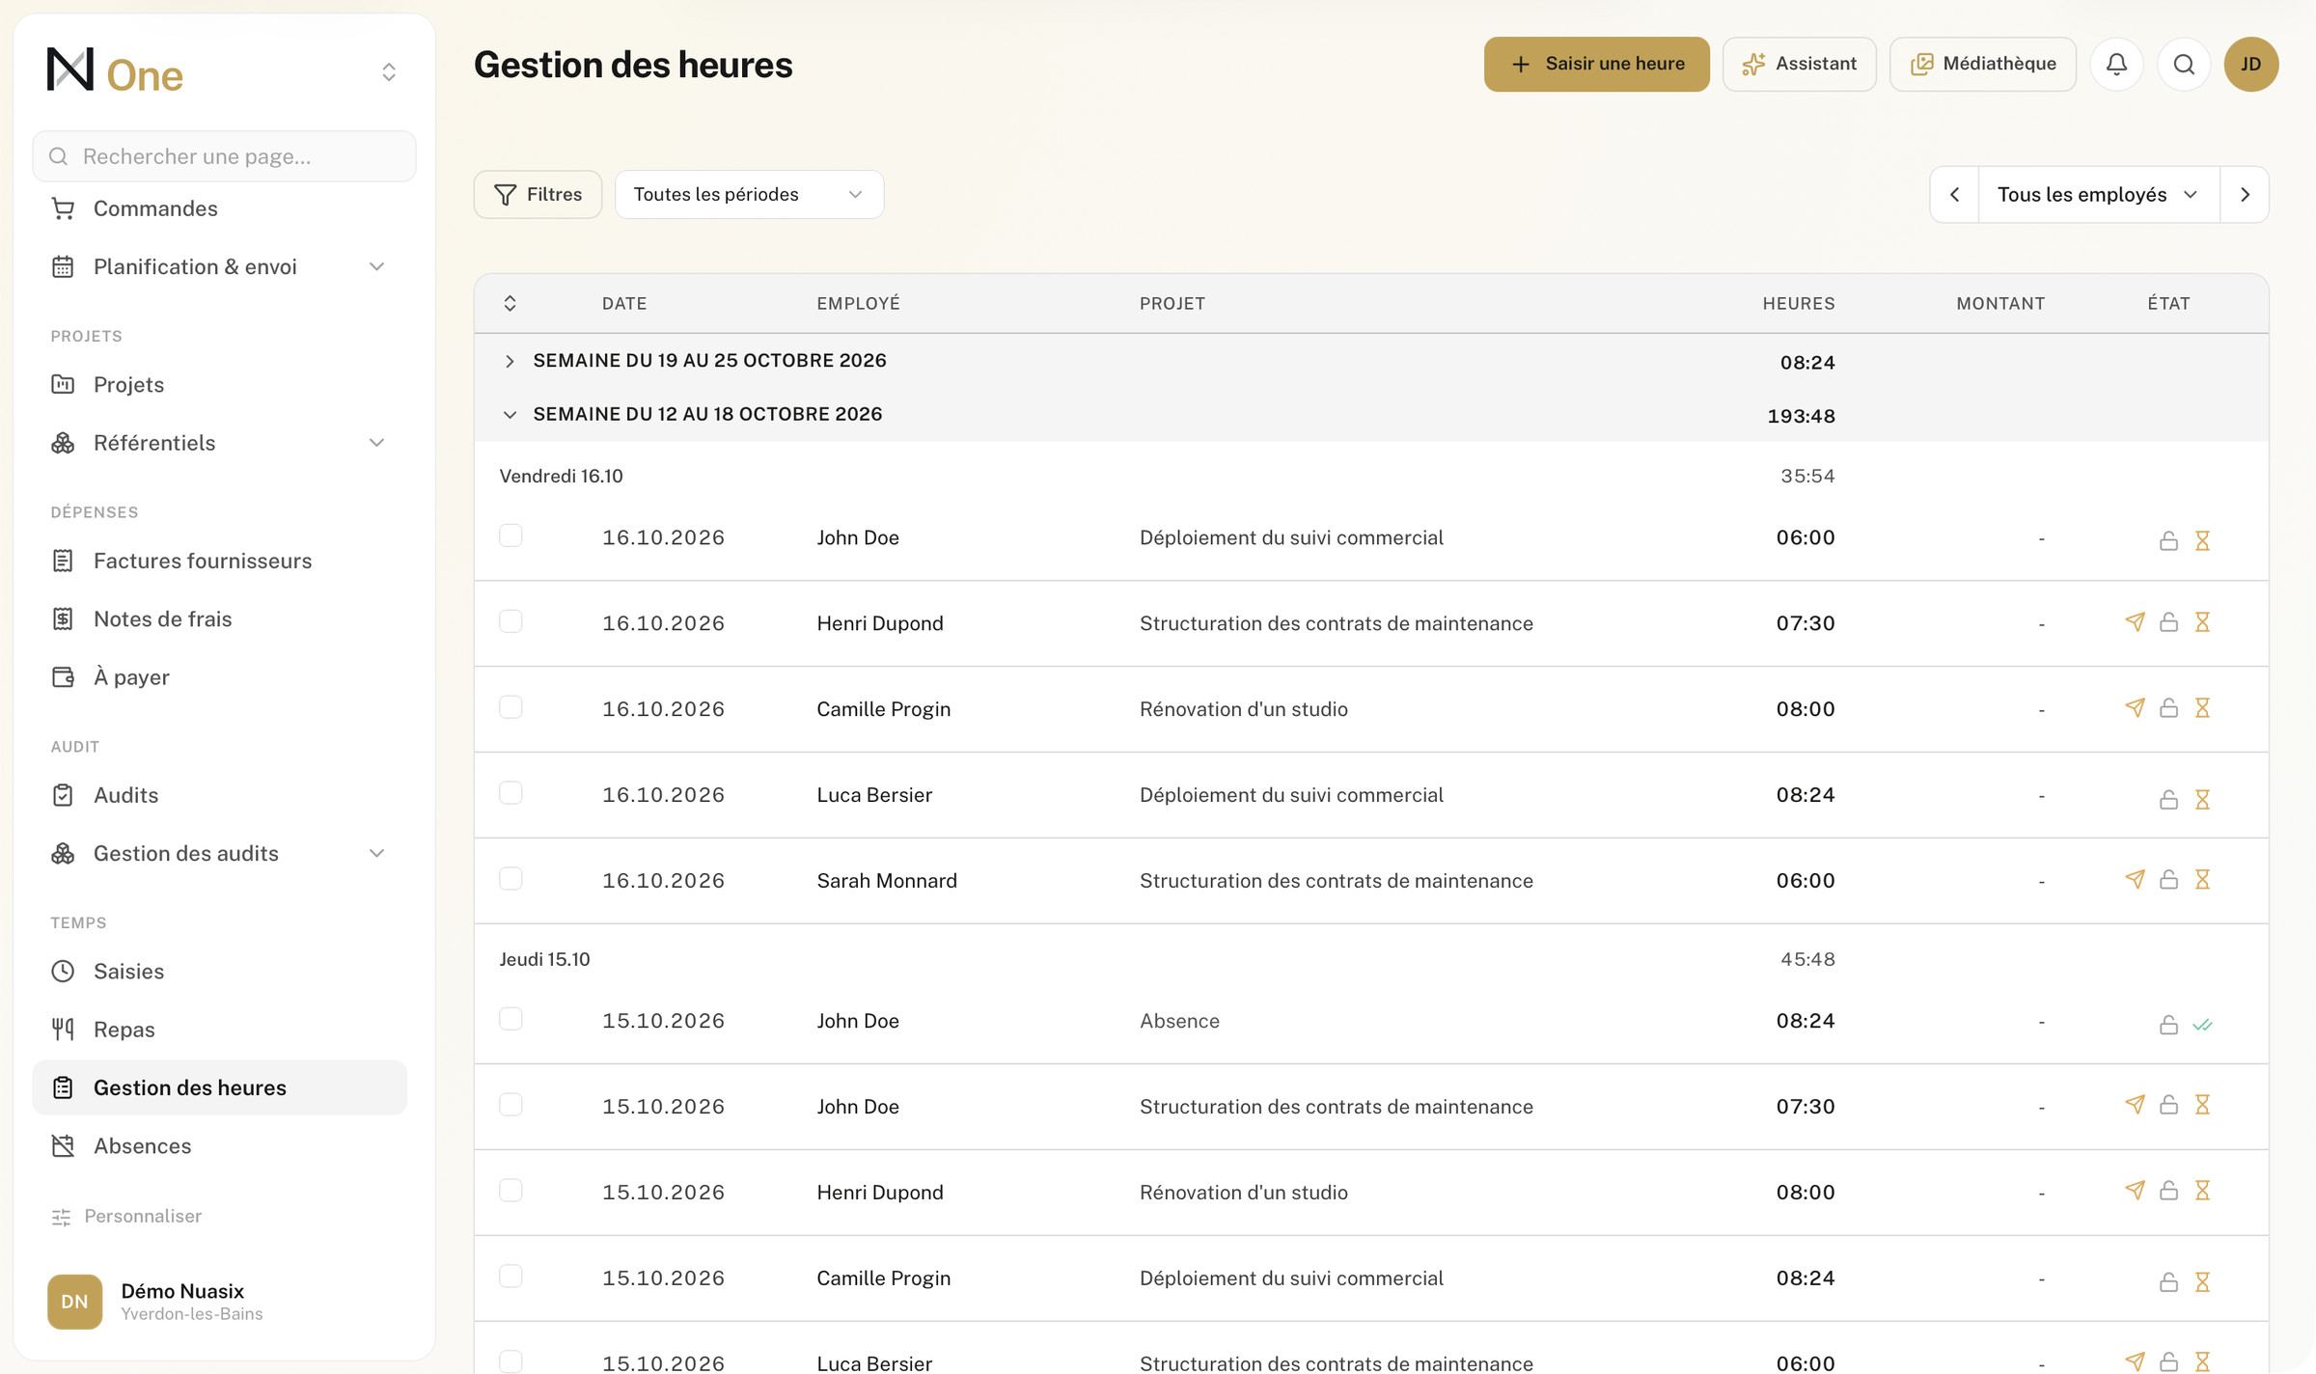
Task: Check the John Doe Absence row checkbox
Action: click(510, 1019)
